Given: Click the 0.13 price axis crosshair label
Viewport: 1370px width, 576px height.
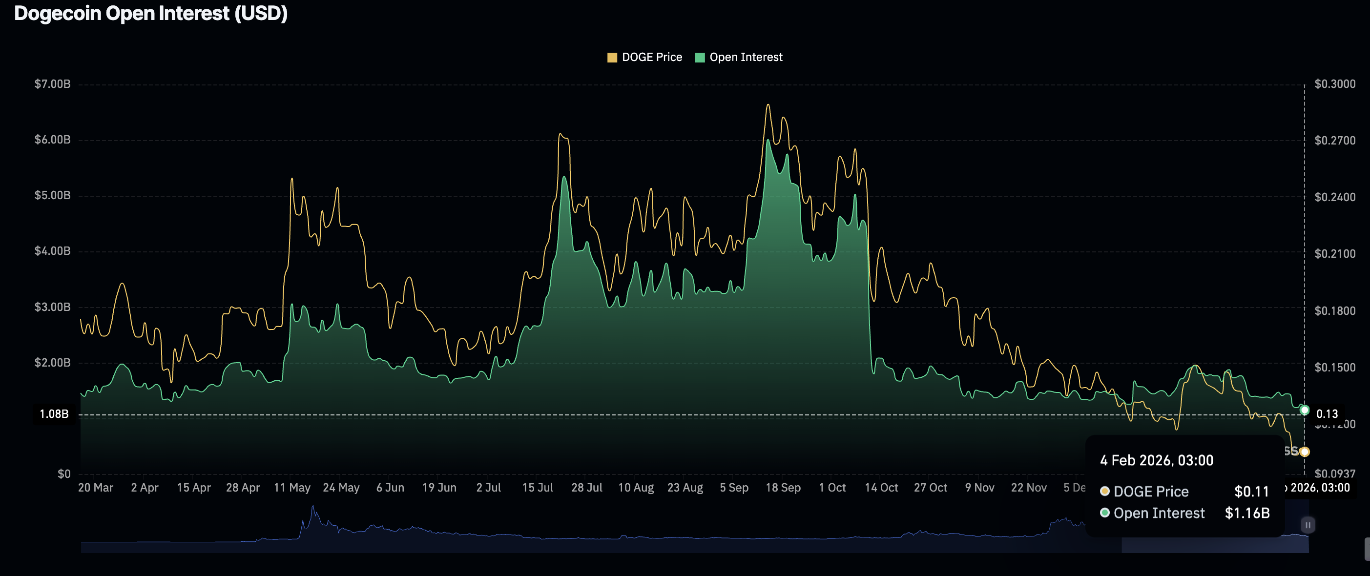Looking at the screenshot, I should [1327, 414].
